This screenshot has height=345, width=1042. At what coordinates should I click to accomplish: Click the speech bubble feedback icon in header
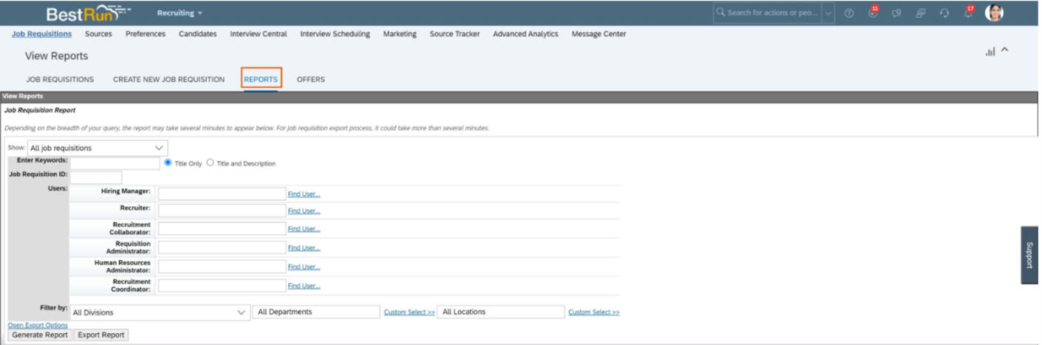897,13
